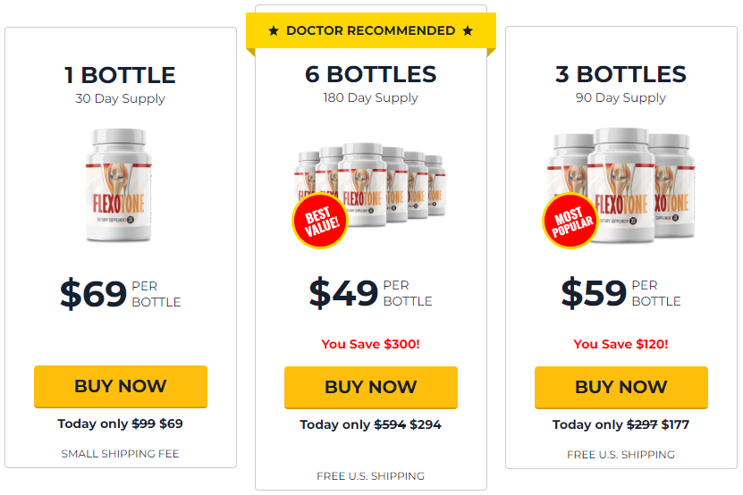Click the $59 per bottle price

click(621, 293)
